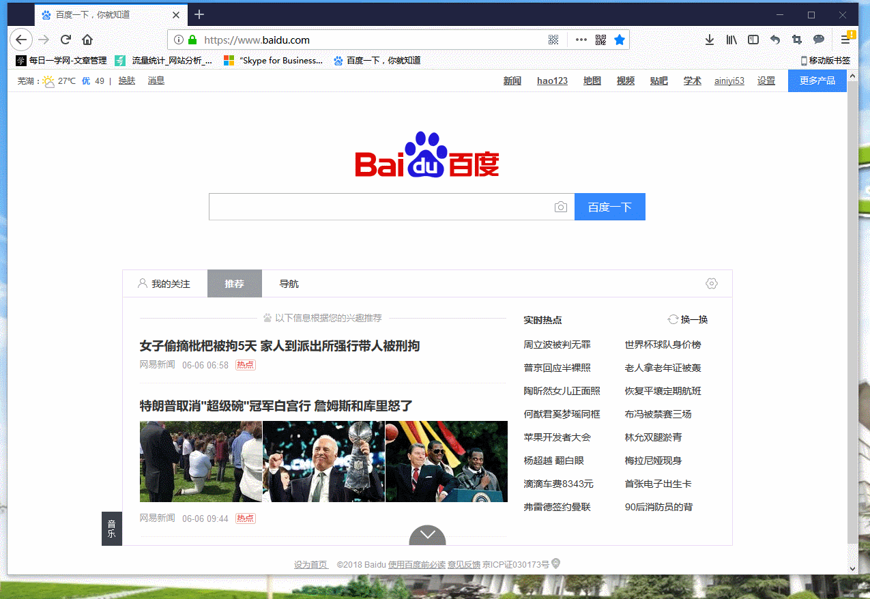Open the 意见反馈 footer link
870x599 pixels.
click(x=464, y=565)
